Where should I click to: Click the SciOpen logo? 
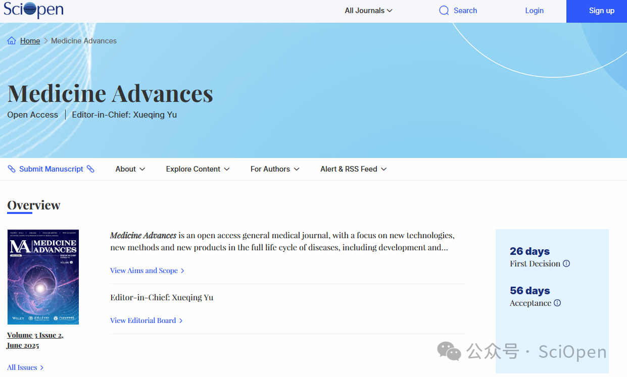click(32, 10)
